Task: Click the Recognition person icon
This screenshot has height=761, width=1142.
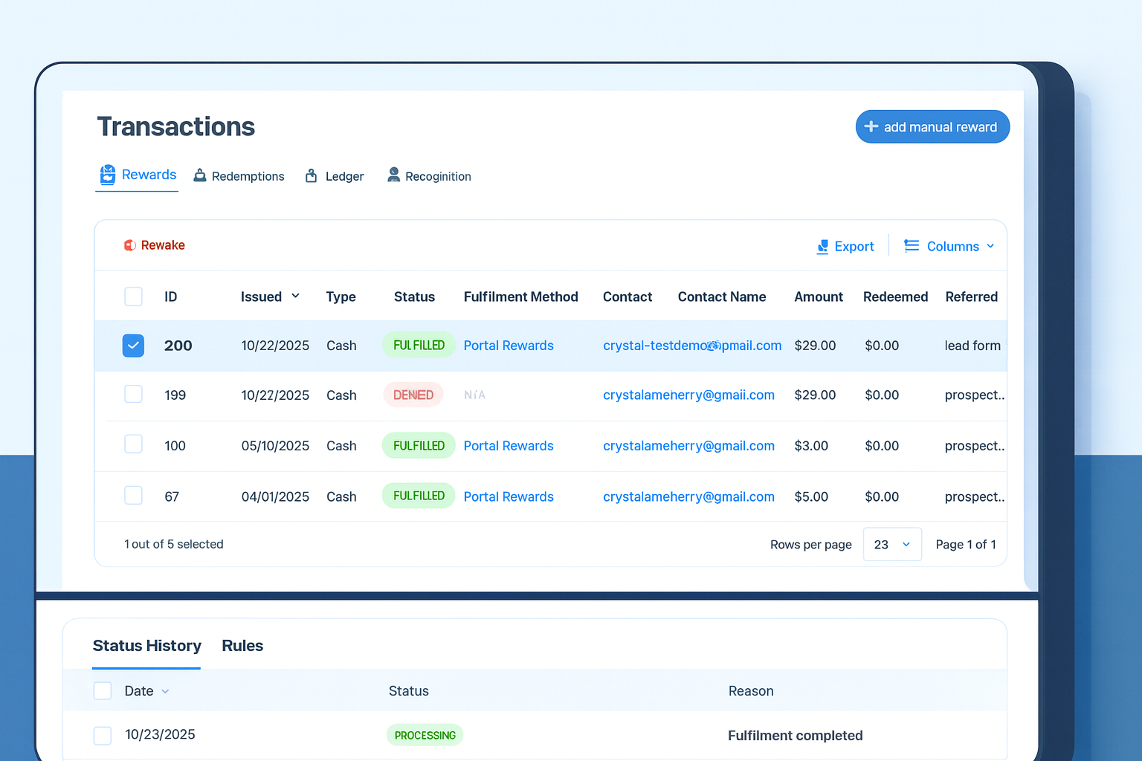Action: (x=394, y=175)
